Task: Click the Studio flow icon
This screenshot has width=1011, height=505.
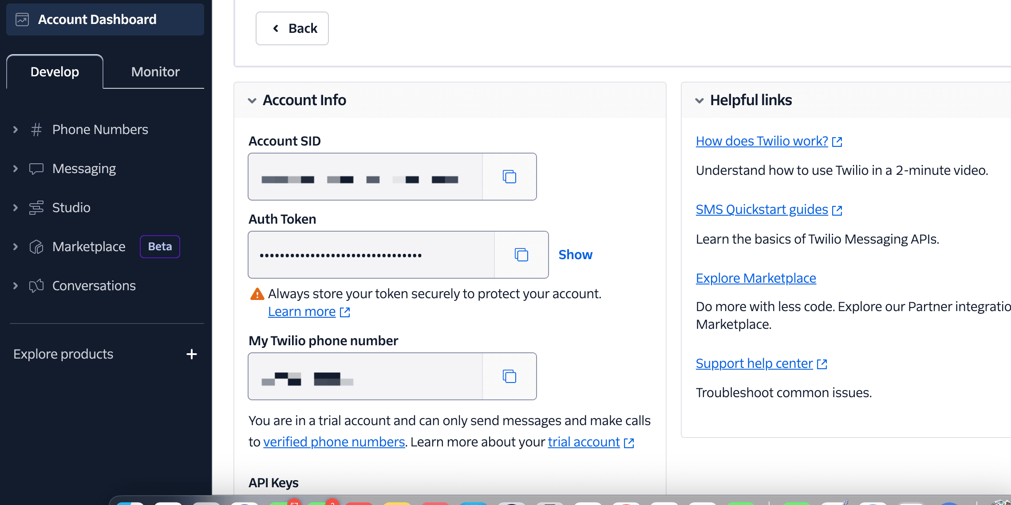Action: point(36,208)
